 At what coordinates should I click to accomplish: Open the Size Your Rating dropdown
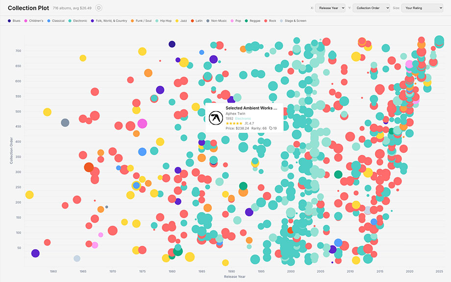click(423, 8)
